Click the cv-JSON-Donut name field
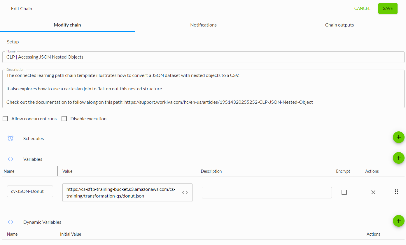The image size is (406, 245). pyautogui.click(x=30, y=191)
